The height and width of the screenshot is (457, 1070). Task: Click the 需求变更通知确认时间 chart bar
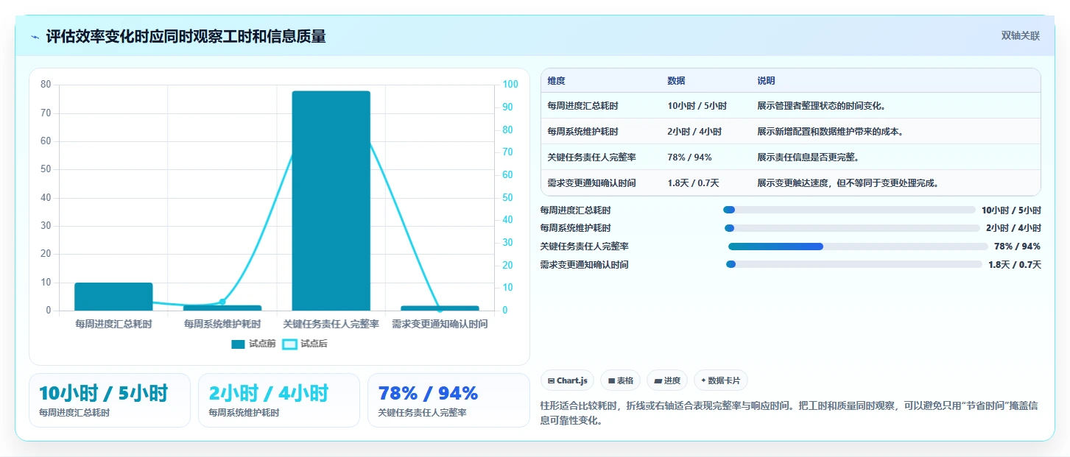440,308
